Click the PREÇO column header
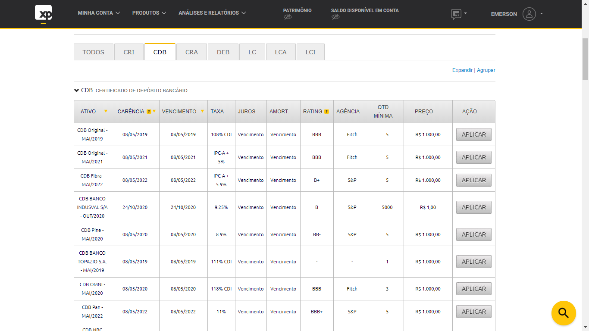This screenshot has width=589, height=331. pyautogui.click(x=428, y=112)
